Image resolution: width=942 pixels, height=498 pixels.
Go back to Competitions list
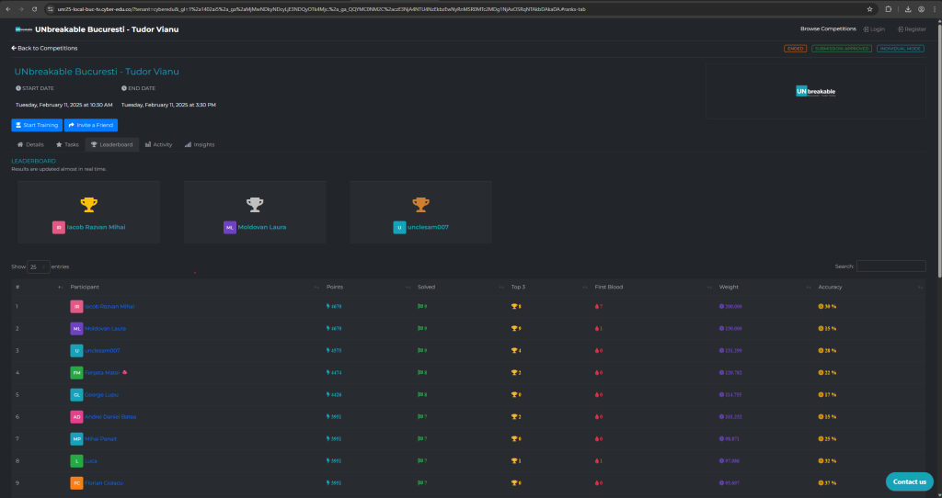pyautogui.click(x=44, y=48)
